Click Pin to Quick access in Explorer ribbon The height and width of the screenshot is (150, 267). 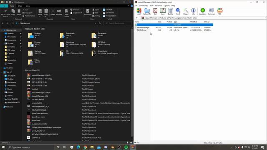pyautogui.click(x=5, y=13)
